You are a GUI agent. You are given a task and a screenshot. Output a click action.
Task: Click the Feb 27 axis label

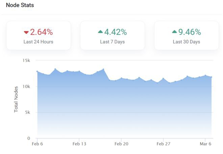coord(163,144)
